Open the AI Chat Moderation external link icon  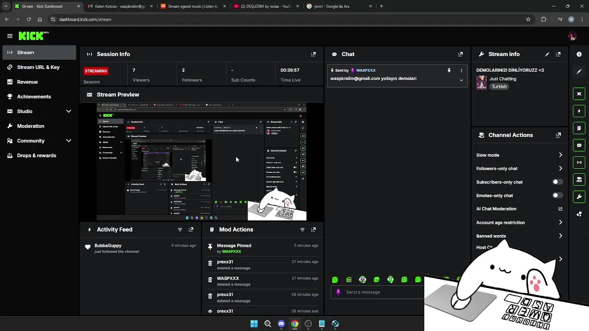[x=560, y=209]
